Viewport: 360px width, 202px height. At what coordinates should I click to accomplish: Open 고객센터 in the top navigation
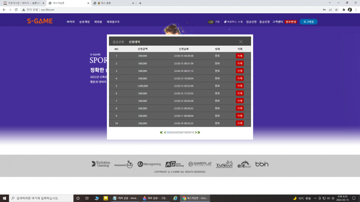(x=277, y=22)
